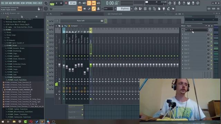221x124 pixels.
Task: Open the mixer input In 1 - In 2 dropdown
Action: click(x=196, y=30)
